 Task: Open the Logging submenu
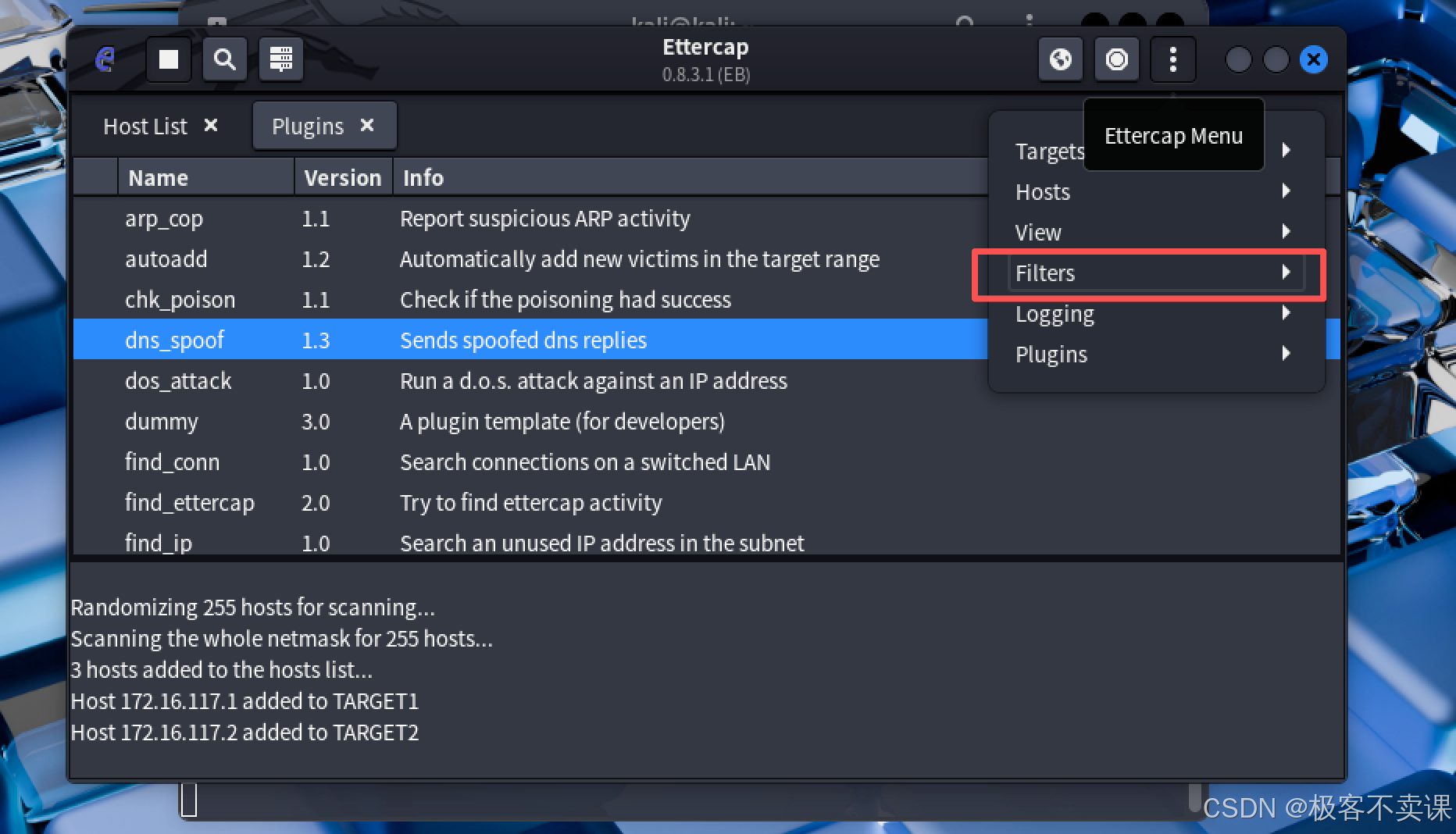pos(1154,313)
